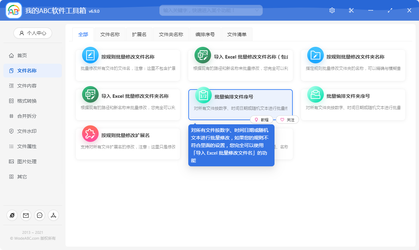The width and height of the screenshot is (419, 250).
Task: Select the 批量编排文件夹序号 icon
Action: tap(316, 94)
